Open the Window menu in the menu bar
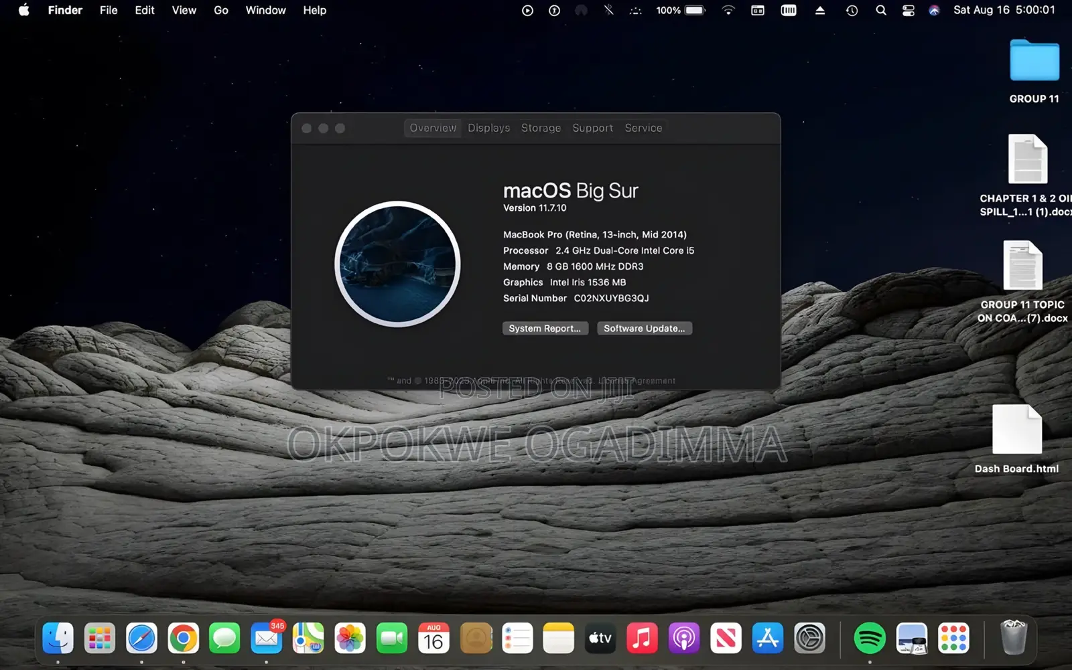The height and width of the screenshot is (670, 1072). click(x=265, y=10)
